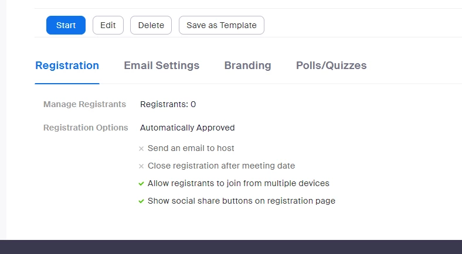Delete this meeting with Delete button
The width and height of the screenshot is (462, 254).
(151, 25)
